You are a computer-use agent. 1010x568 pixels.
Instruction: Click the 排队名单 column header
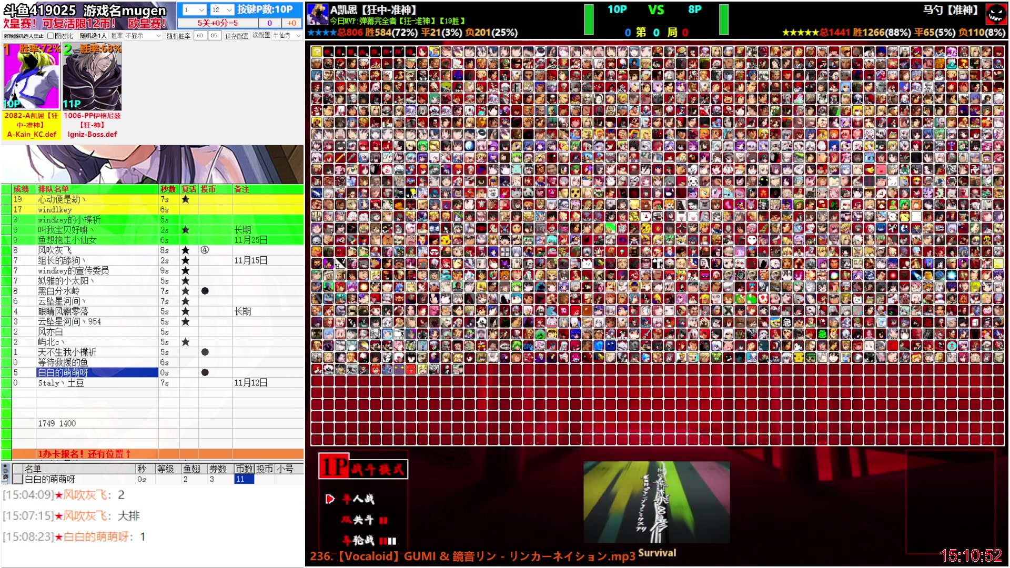pyautogui.click(x=97, y=189)
